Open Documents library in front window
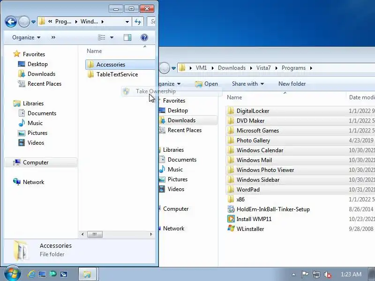This screenshot has height=281, width=375. point(42,113)
